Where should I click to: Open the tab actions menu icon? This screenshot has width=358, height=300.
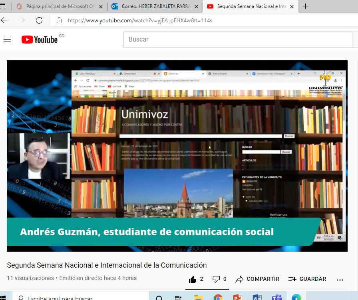point(2,6)
